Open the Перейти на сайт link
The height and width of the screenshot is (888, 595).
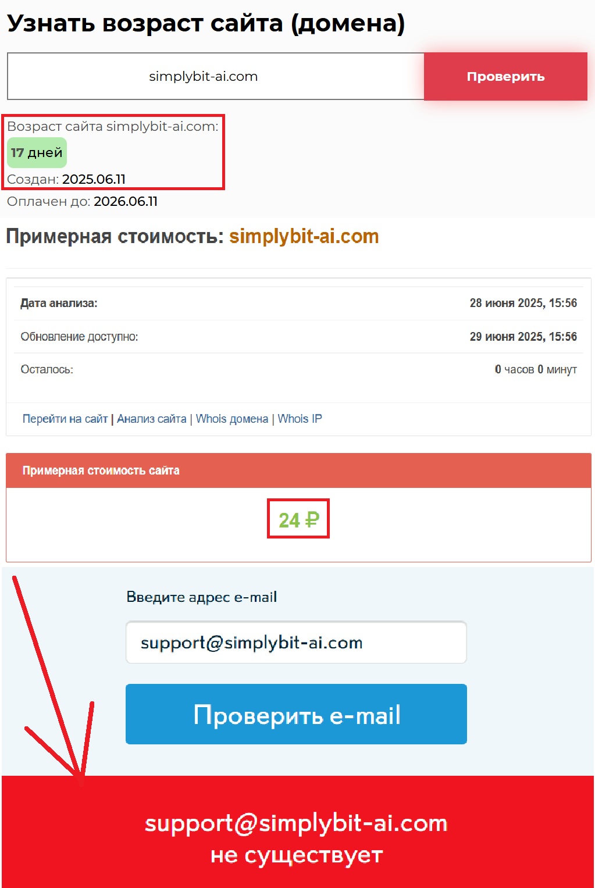pos(65,419)
